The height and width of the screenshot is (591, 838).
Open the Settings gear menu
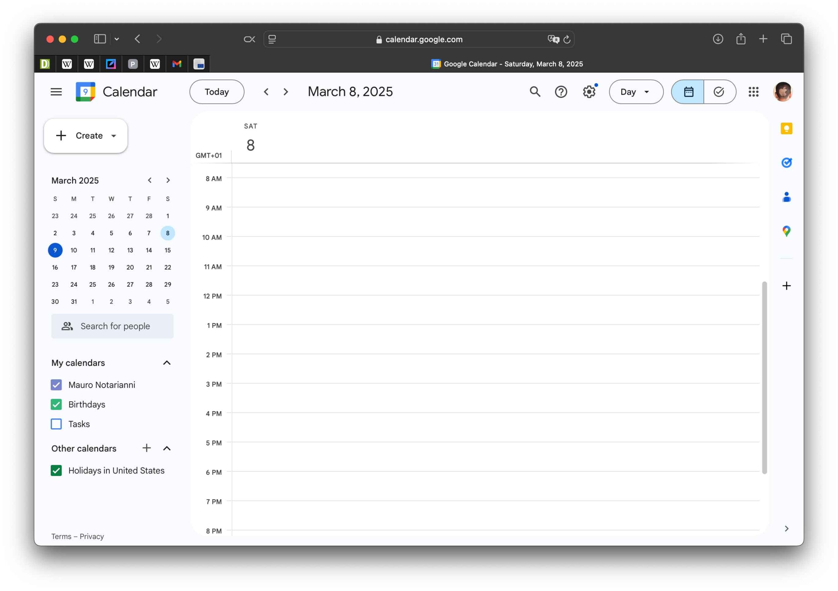coord(589,92)
